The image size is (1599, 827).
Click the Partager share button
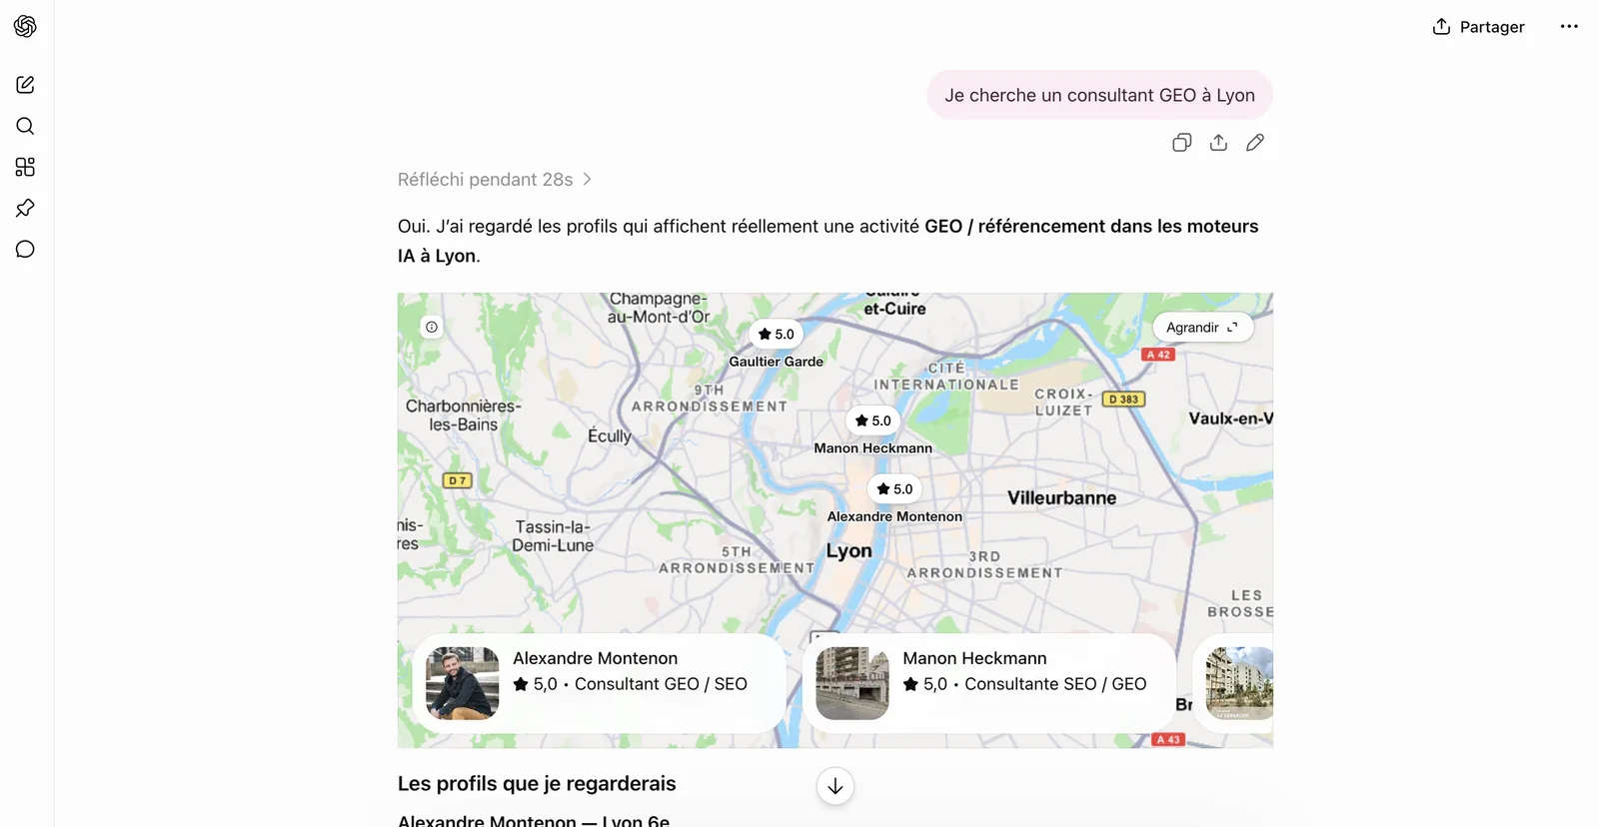[1478, 27]
